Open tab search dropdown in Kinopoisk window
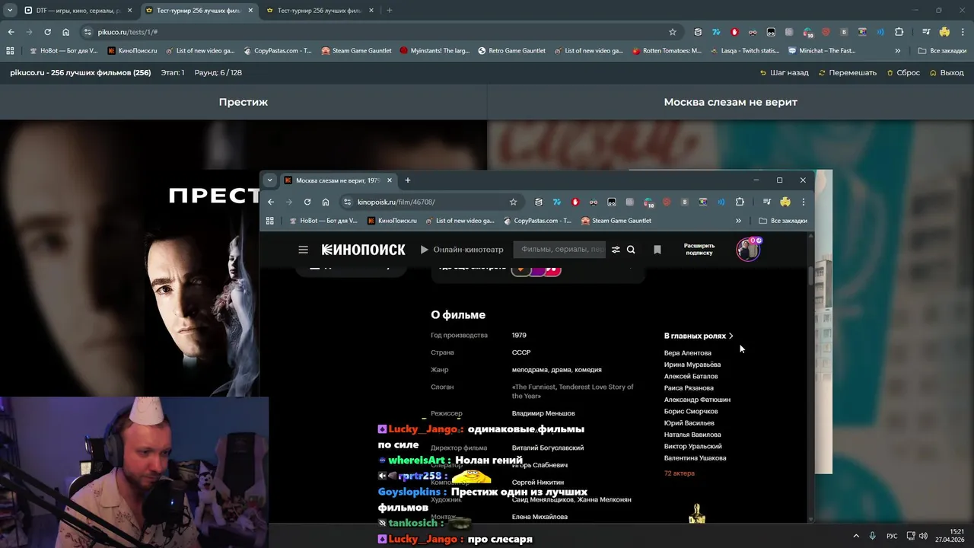 269,180
